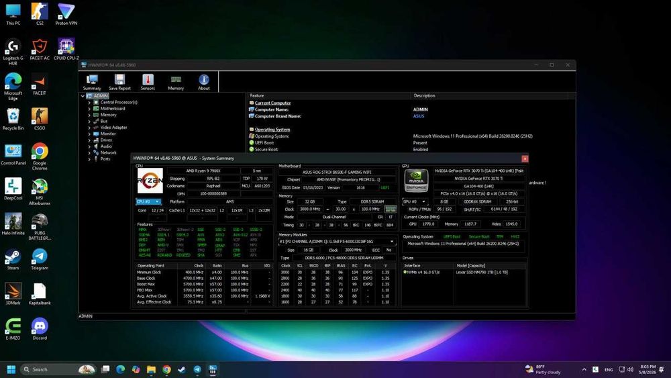Expand the Motherboard tree node
The width and height of the screenshot is (671, 378).
89,109
